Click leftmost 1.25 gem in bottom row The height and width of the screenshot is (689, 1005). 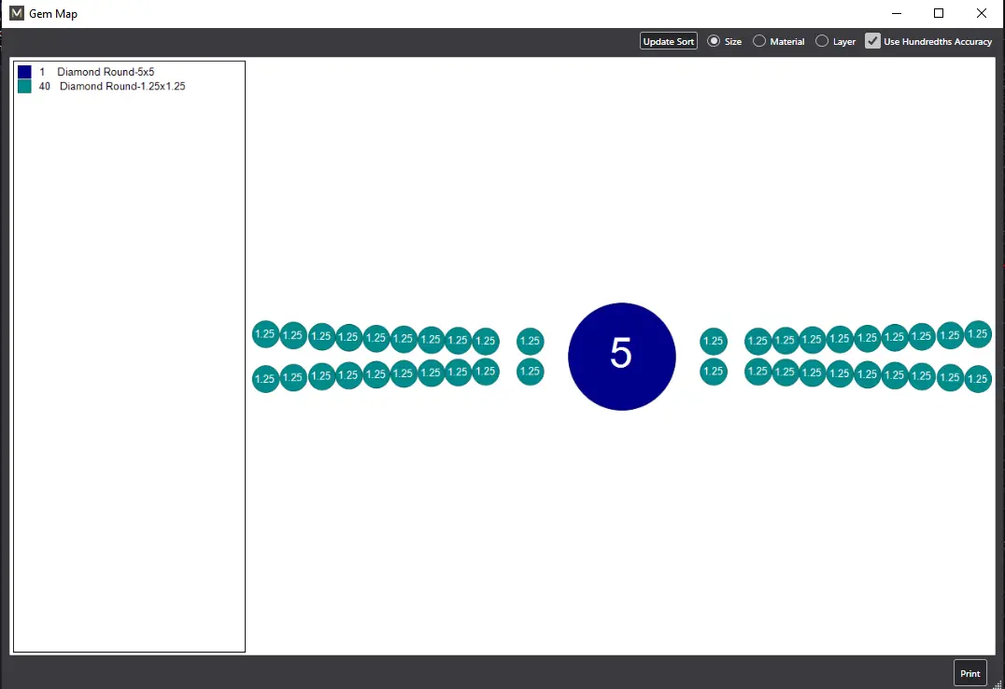click(x=265, y=379)
